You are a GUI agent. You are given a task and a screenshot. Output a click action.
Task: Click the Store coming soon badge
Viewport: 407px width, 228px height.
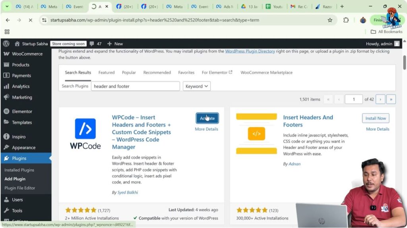pyautogui.click(x=68, y=44)
